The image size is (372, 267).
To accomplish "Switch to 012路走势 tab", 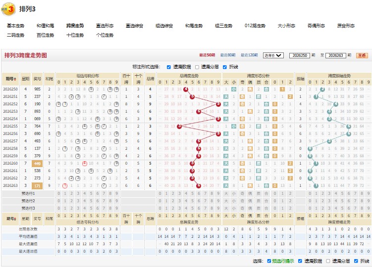I will click(255, 26).
